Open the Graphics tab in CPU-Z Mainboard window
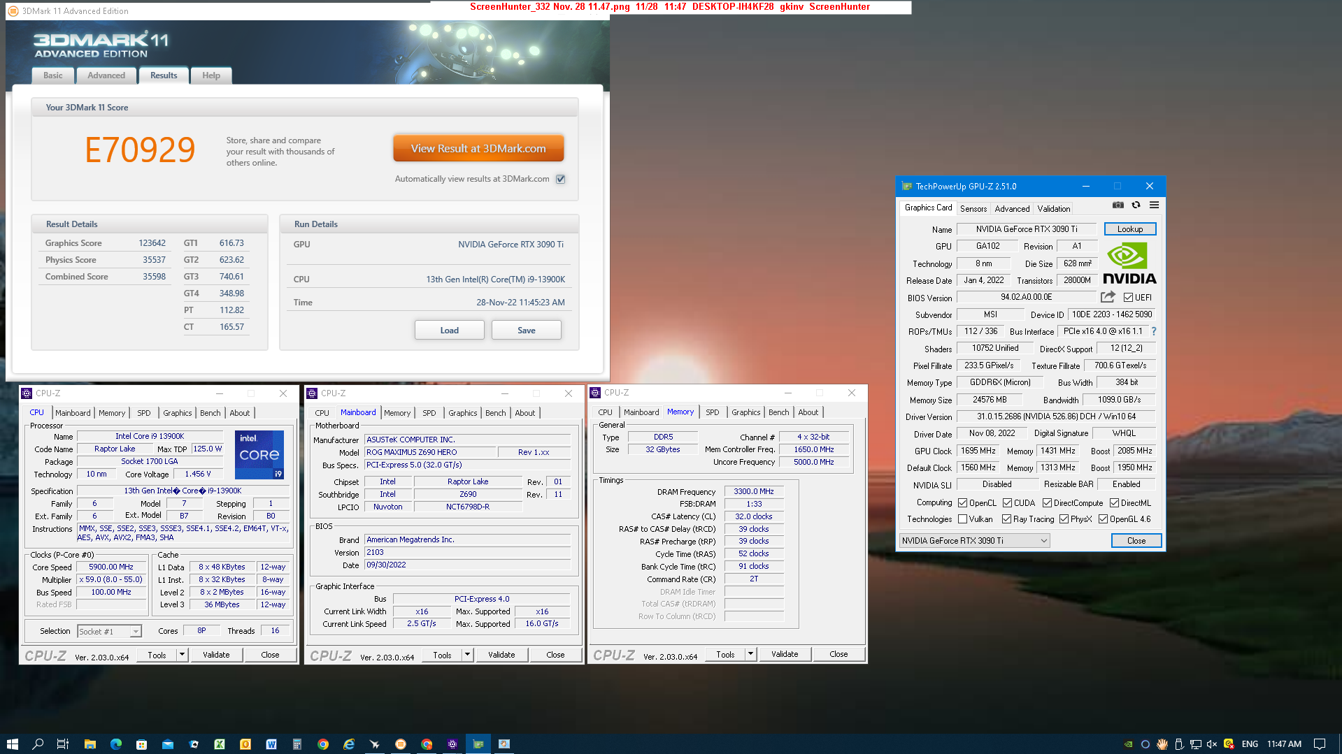The height and width of the screenshot is (754, 1342). point(462,413)
